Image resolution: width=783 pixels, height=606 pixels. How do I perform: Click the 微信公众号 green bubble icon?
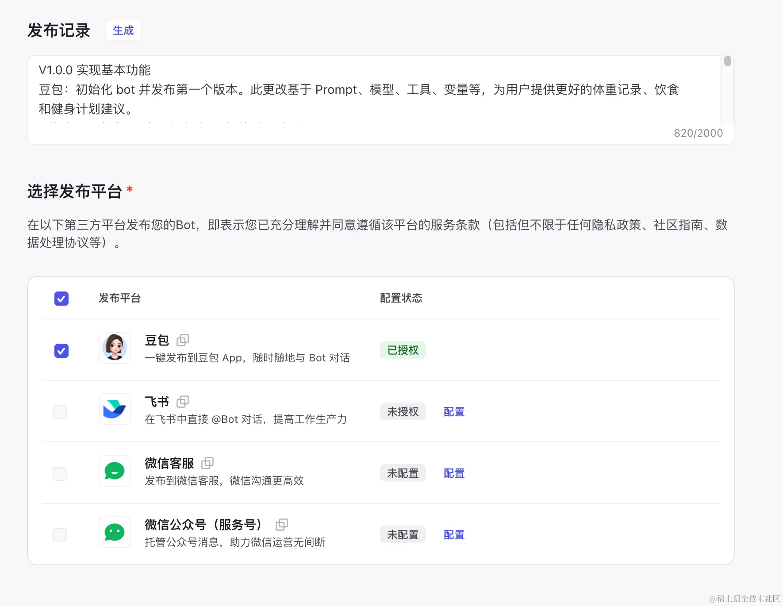tap(115, 532)
